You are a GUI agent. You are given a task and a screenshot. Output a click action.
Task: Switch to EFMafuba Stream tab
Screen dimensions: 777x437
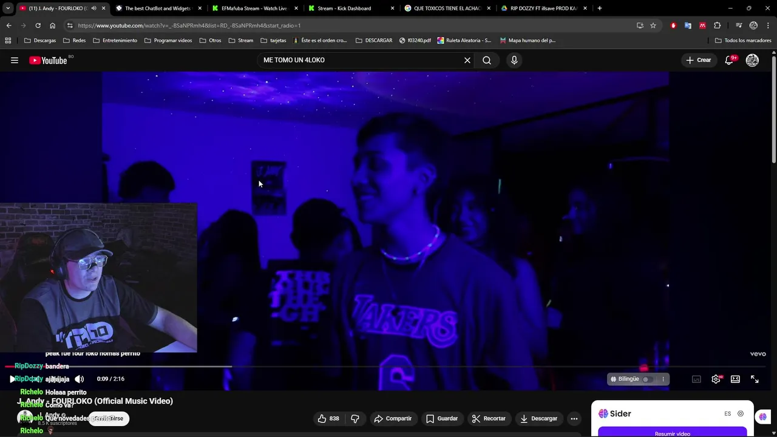(x=254, y=8)
